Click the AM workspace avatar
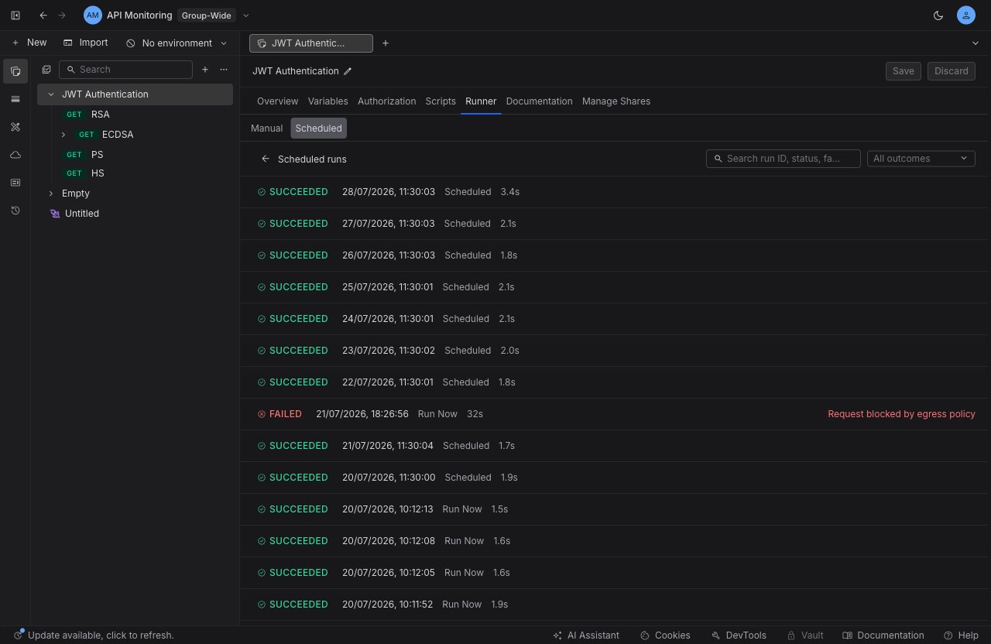 (x=93, y=15)
